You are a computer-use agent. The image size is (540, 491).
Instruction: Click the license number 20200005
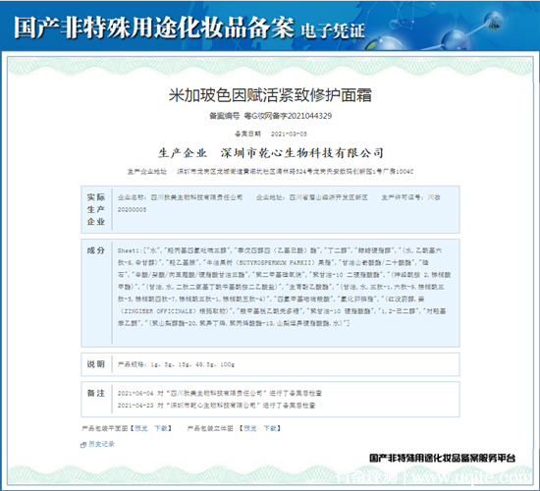click(132, 209)
